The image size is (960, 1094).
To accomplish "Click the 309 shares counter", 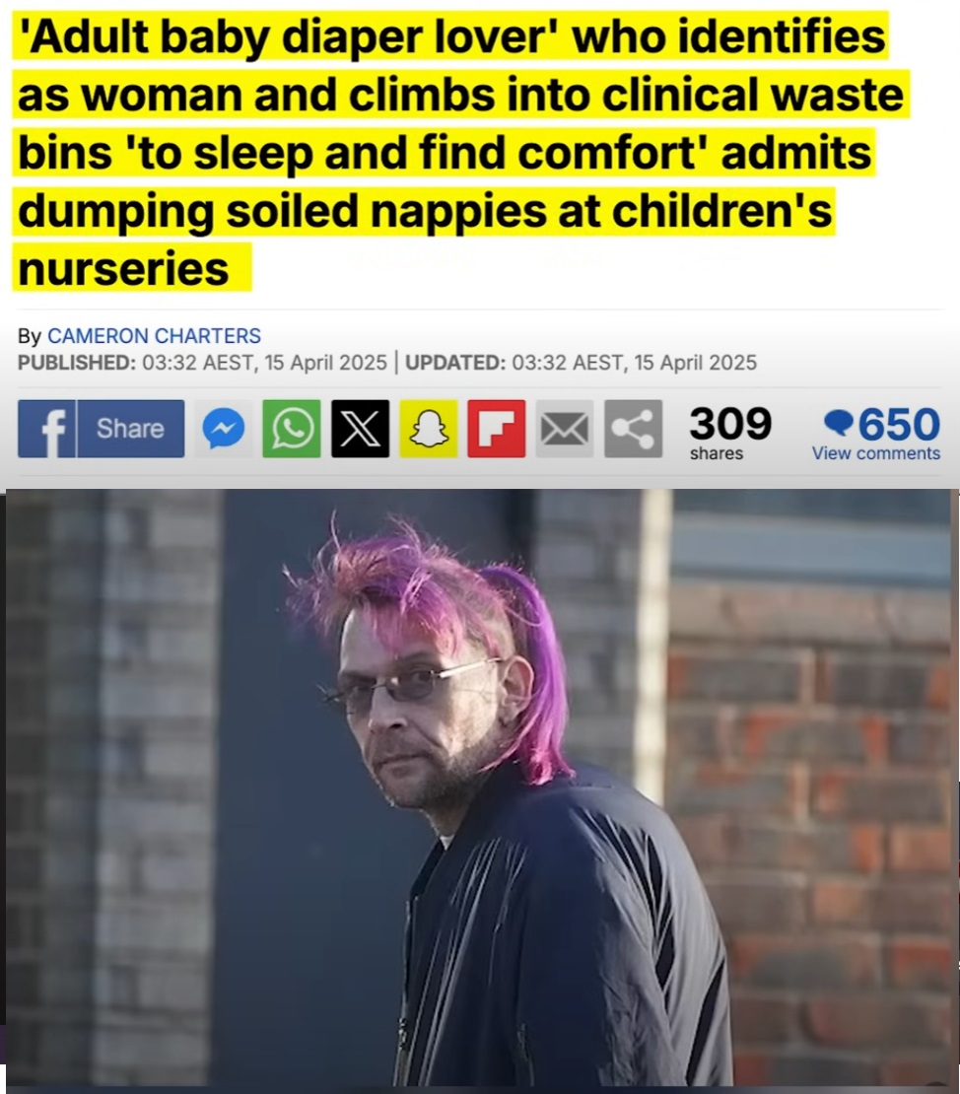I will pyautogui.click(x=730, y=424).
